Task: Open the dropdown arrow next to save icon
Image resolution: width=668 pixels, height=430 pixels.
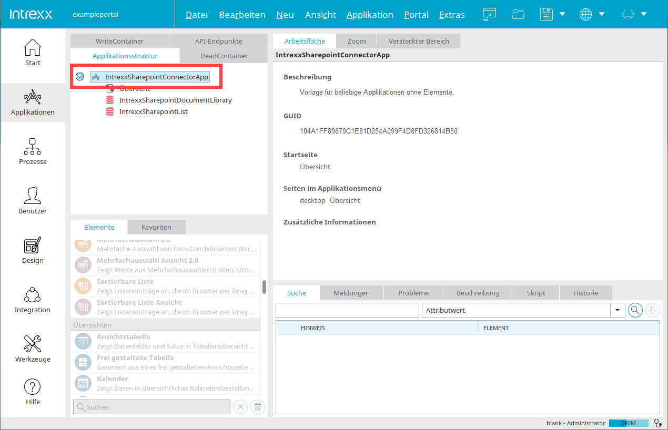Action: tap(562, 15)
